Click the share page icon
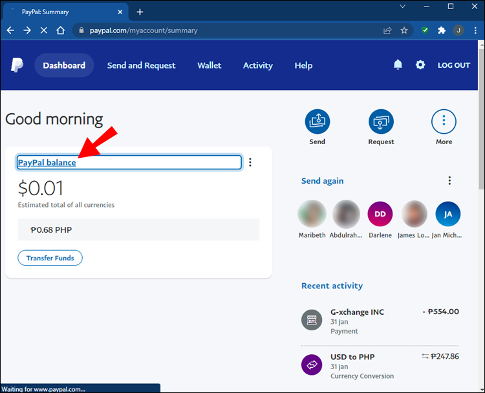Screen dimensions: 485x393 click(387, 30)
